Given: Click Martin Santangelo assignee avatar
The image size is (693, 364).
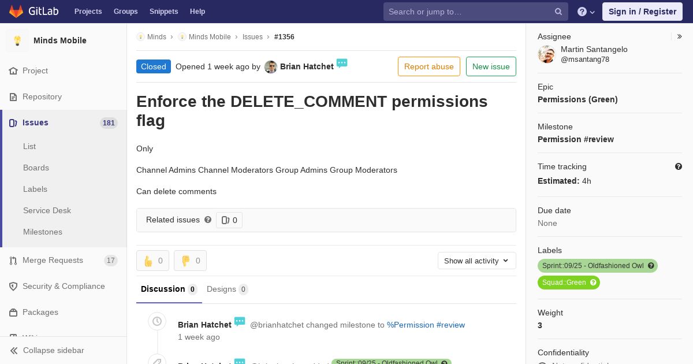Looking at the screenshot, I should (546, 54).
